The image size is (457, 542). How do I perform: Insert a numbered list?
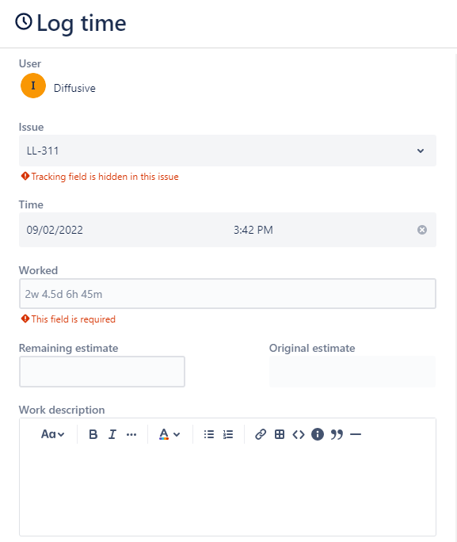228,434
